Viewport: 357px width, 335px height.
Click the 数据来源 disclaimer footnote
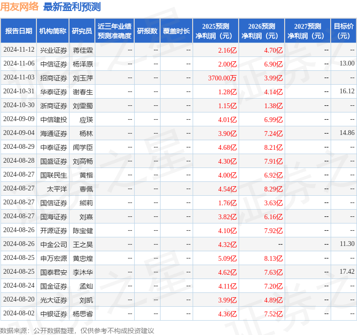(x=77, y=330)
